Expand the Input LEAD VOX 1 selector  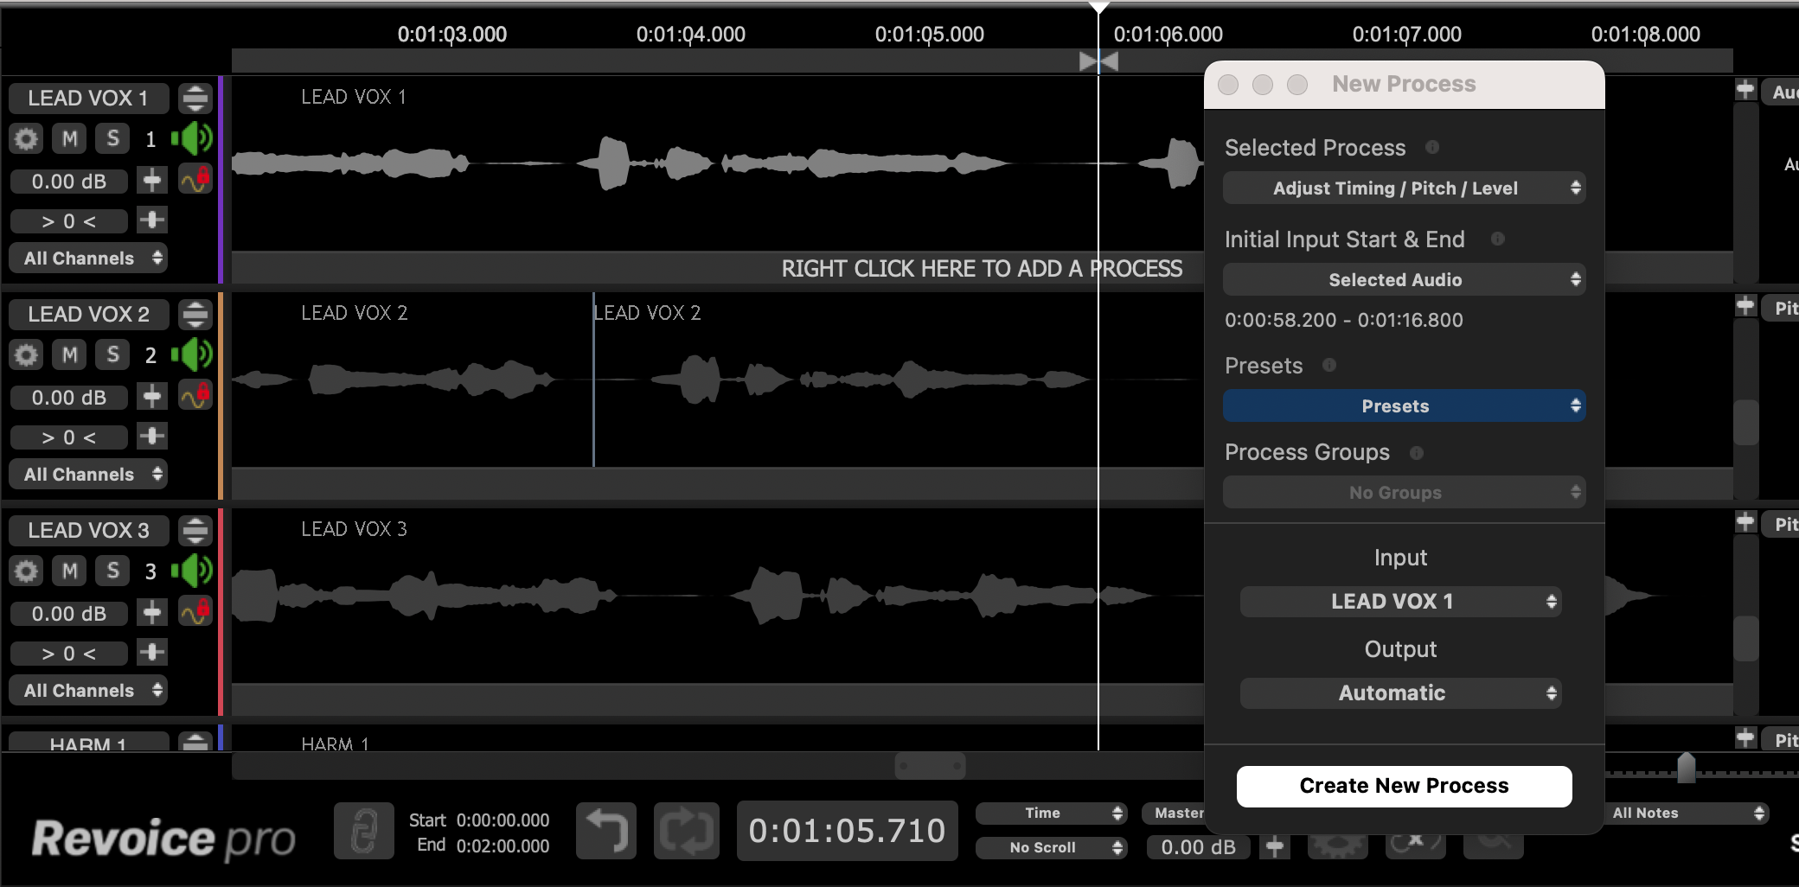click(x=1400, y=602)
